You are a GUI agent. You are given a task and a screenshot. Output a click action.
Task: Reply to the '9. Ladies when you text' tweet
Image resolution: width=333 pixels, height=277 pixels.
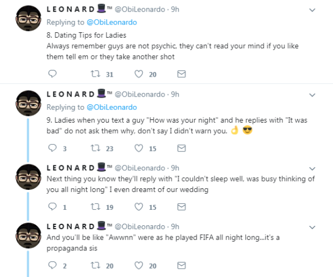point(52,148)
